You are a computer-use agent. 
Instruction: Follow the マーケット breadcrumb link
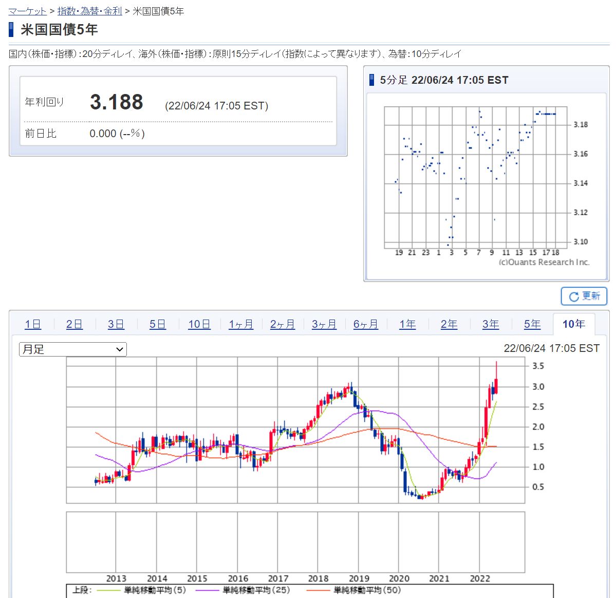(27, 11)
